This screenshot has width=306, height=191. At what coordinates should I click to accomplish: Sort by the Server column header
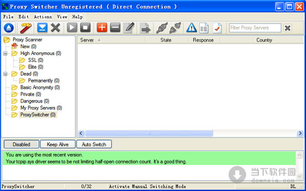(x=111, y=40)
